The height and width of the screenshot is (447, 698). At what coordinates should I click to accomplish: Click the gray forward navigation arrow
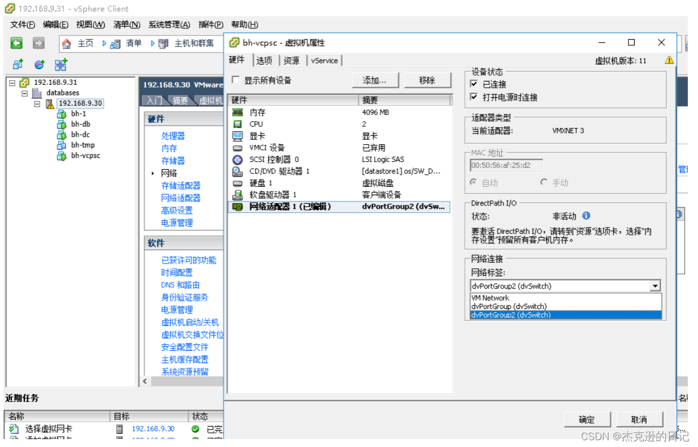[38, 43]
